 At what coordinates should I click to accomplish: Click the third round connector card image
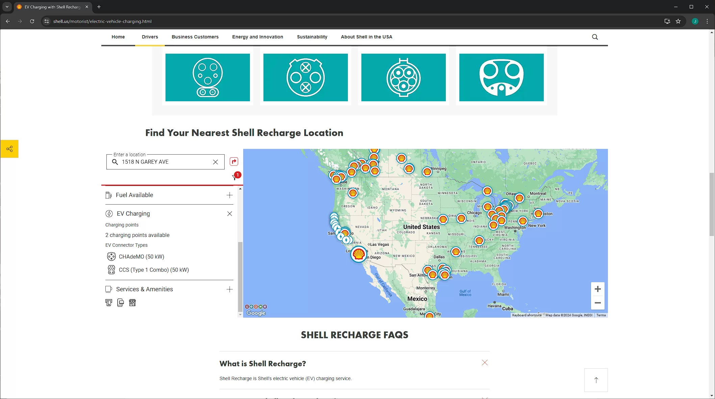point(404,77)
